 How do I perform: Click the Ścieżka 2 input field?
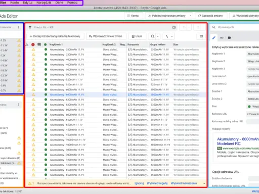(x=252, y=99)
